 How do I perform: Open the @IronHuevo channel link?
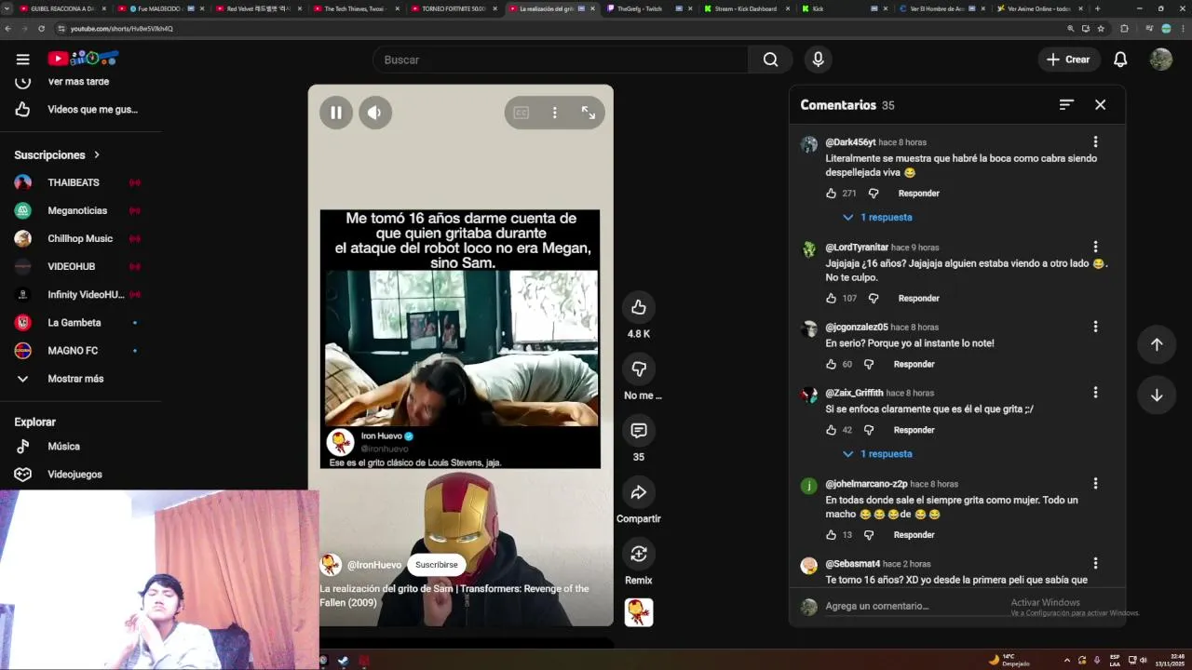tap(374, 565)
